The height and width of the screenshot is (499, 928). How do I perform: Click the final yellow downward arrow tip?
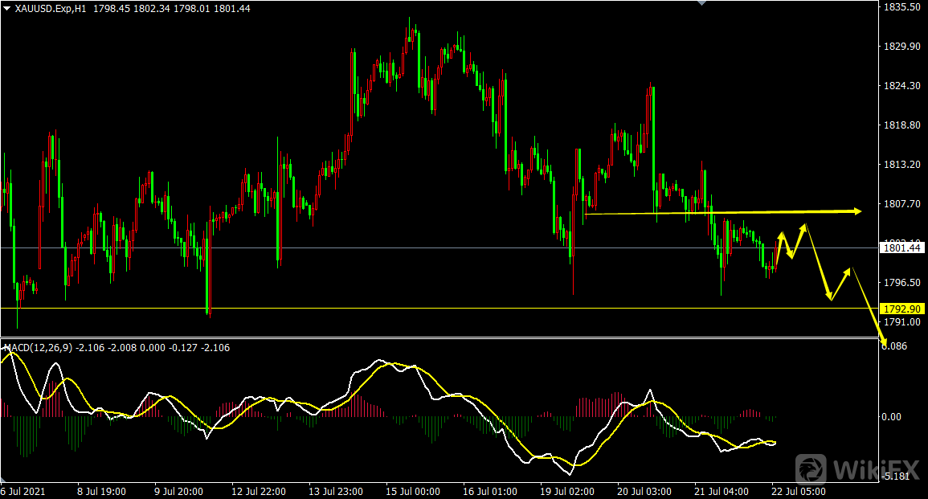point(884,344)
